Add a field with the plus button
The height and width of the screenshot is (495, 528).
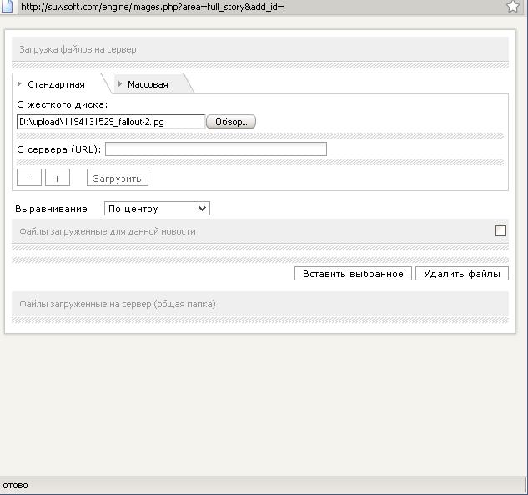[x=58, y=178]
